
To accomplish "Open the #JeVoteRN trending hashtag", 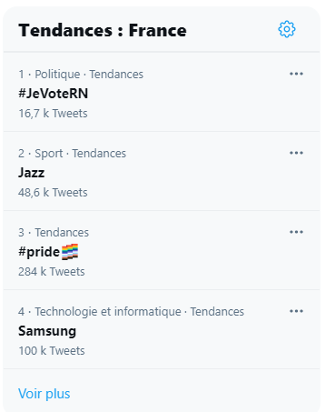I will (54, 94).
